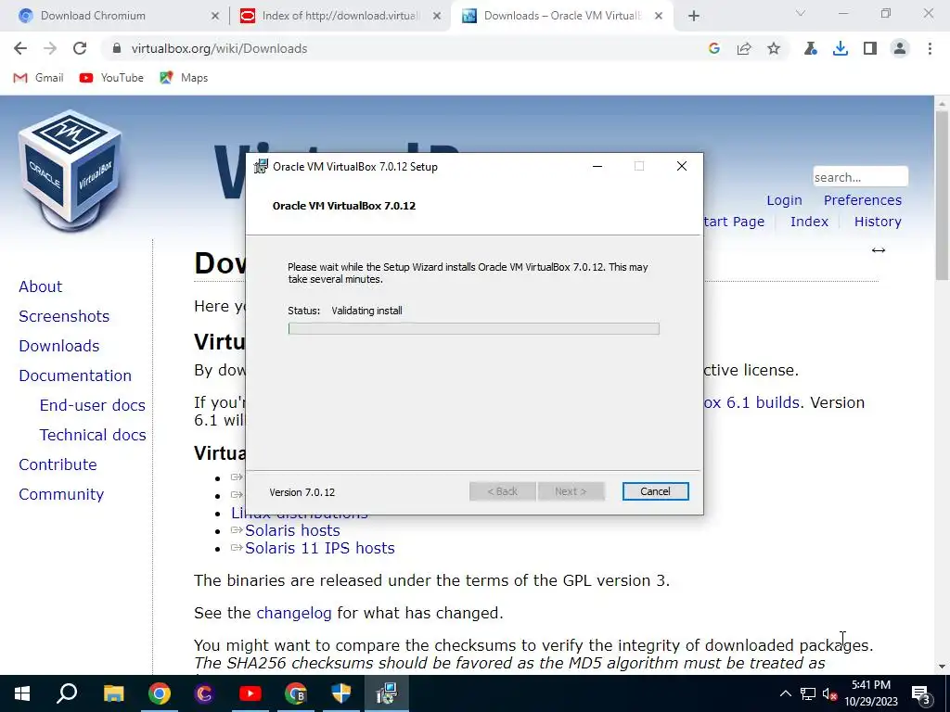Screen dimensions: 950x712
Task: Open Maps bookmark
Action: point(184,78)
